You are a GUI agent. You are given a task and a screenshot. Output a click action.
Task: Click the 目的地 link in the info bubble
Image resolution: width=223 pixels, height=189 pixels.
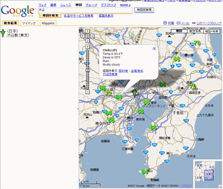tap(123, 71)
